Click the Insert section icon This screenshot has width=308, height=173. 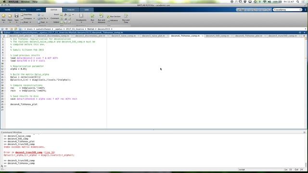tap(62, 15)
